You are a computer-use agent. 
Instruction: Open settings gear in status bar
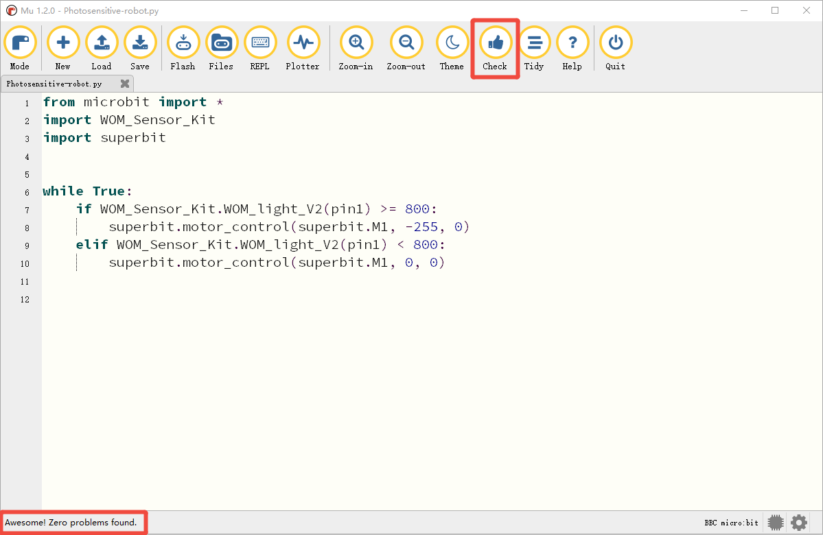tap(799, 523)
